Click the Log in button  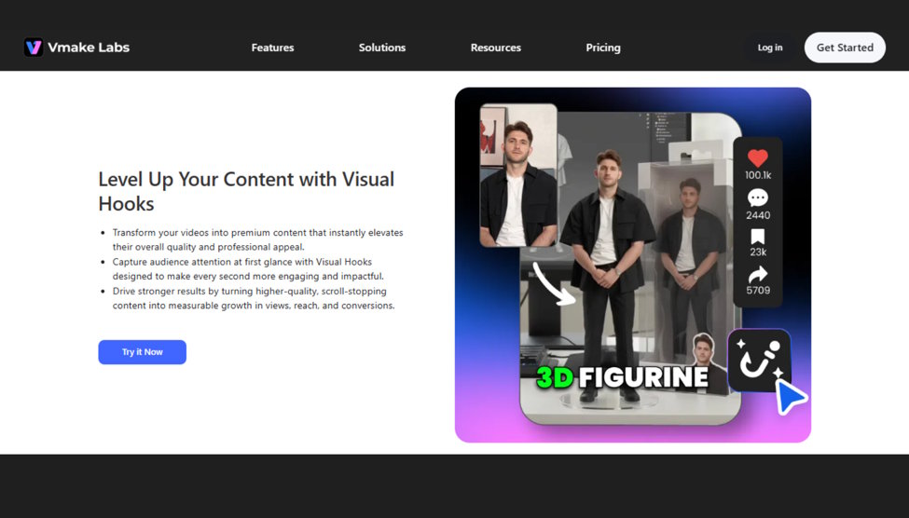pos(770,48)
